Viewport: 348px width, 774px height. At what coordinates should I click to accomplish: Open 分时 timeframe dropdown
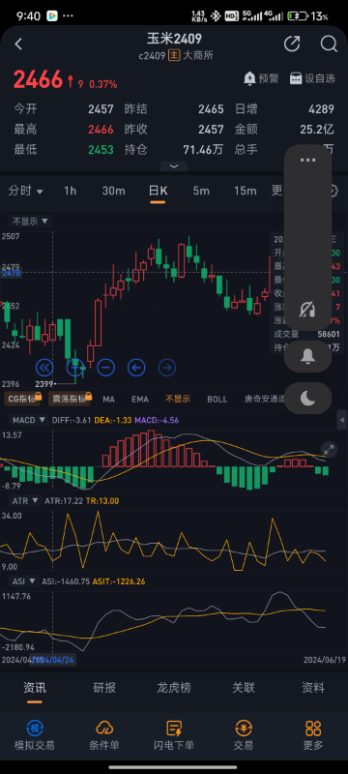coord(26,191)
